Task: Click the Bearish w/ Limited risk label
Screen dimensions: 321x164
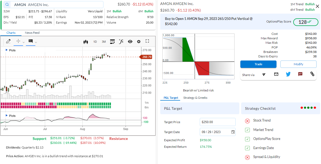Action: click(x=198, y=90)
